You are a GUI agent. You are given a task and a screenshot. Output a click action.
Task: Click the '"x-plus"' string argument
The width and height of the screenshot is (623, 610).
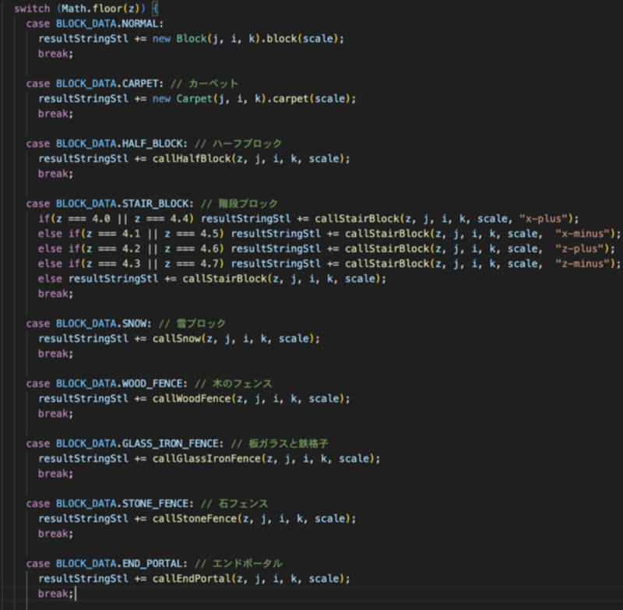pos(543,219)
